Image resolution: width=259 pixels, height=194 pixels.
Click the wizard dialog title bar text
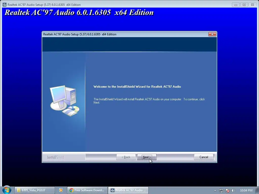click(x=80, y=34)
